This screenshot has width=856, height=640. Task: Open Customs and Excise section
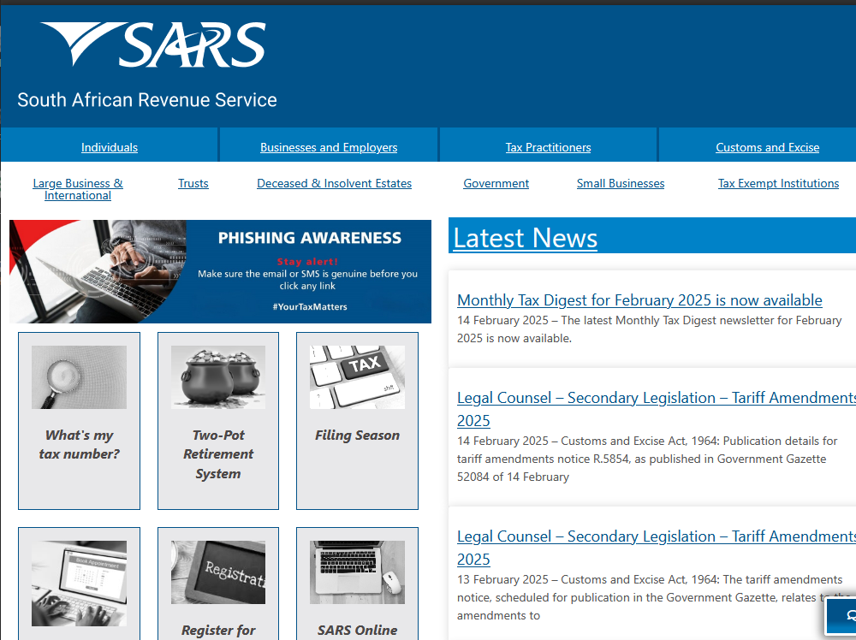[767, 147]
